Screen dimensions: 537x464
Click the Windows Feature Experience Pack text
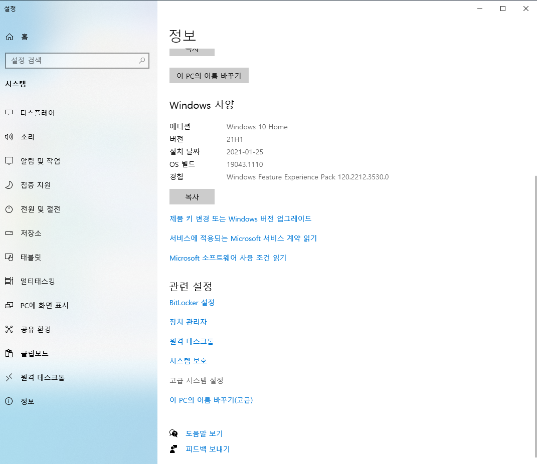pos(307,177)
